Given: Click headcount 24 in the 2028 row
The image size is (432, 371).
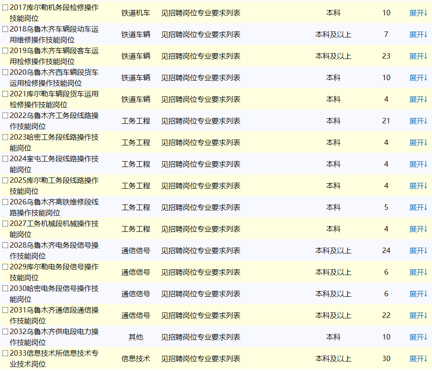Looking at the screenshot, I should (386, 250).
